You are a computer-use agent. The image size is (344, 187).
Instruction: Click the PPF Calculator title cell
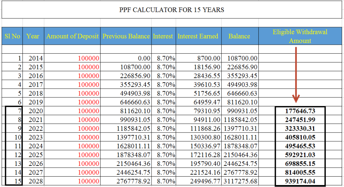point(172,10)
